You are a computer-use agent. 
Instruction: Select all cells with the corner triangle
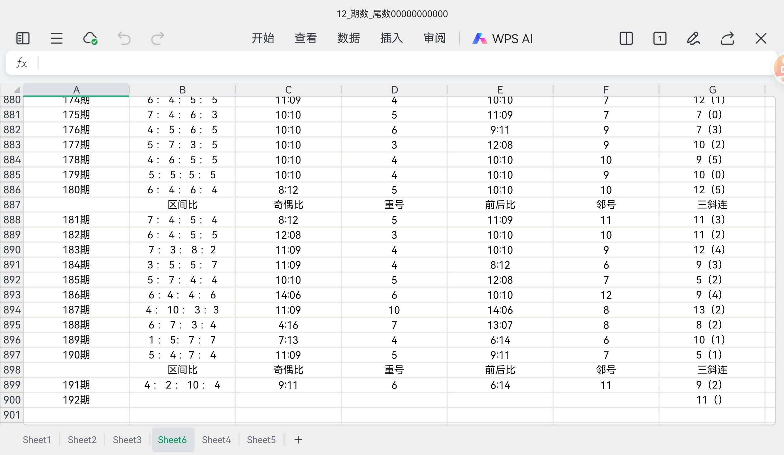click(17, 90)
